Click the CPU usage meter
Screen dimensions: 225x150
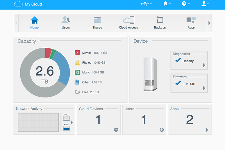[67, 118]
